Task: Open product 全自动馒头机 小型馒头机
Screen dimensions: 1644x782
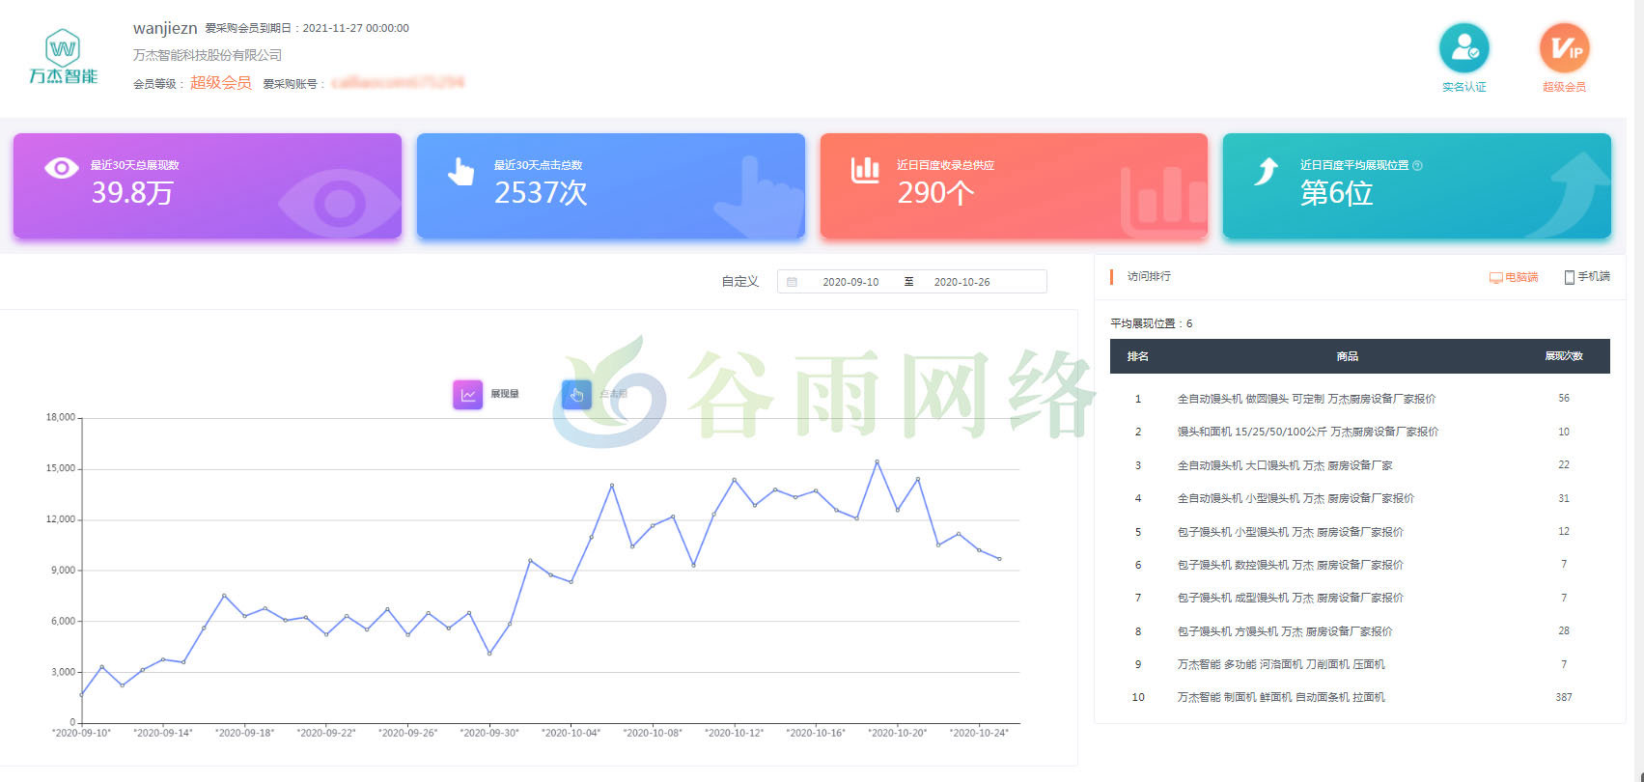Action: tap(1296, 498)
